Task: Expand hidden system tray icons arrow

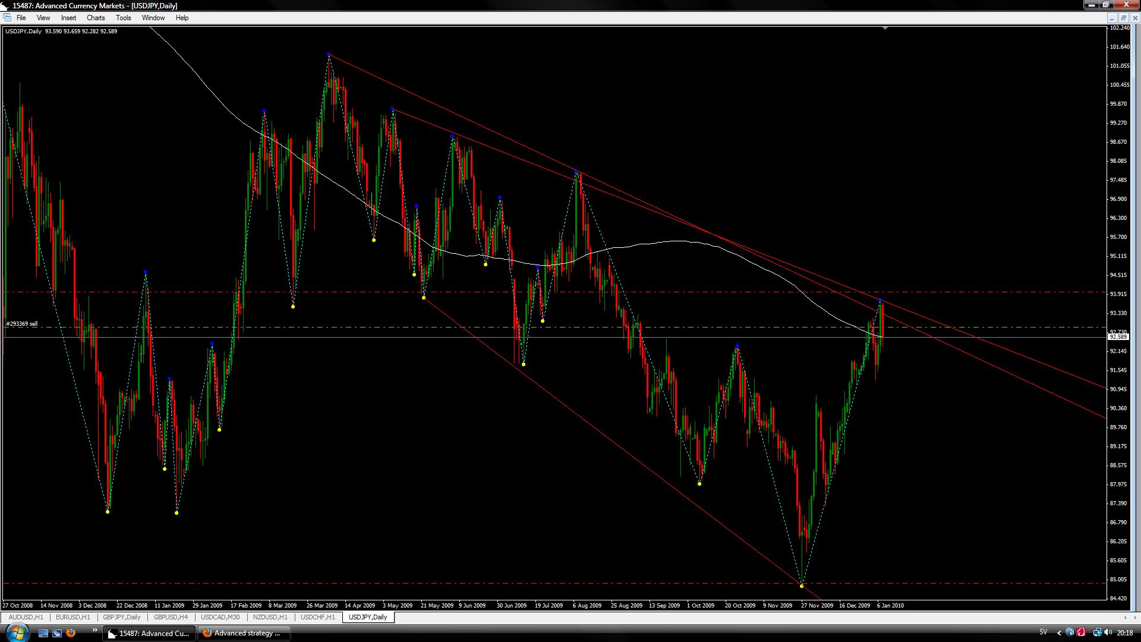Action: [1059, 632]
